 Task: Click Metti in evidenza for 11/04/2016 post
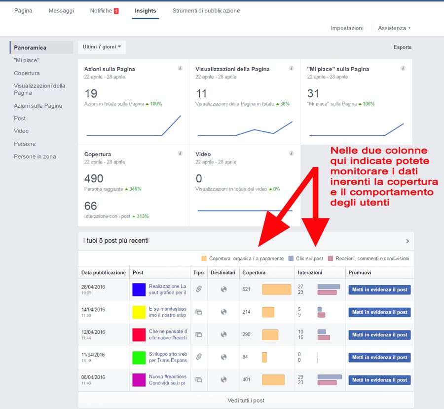pos(379,357)
